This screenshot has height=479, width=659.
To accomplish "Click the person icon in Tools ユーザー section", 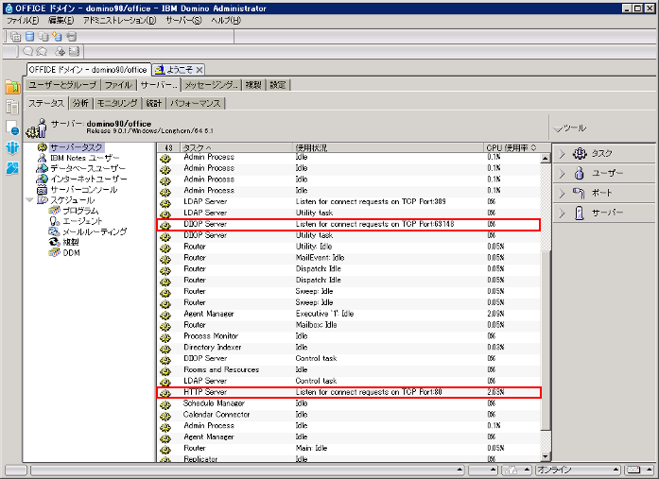I will point(580,173).
